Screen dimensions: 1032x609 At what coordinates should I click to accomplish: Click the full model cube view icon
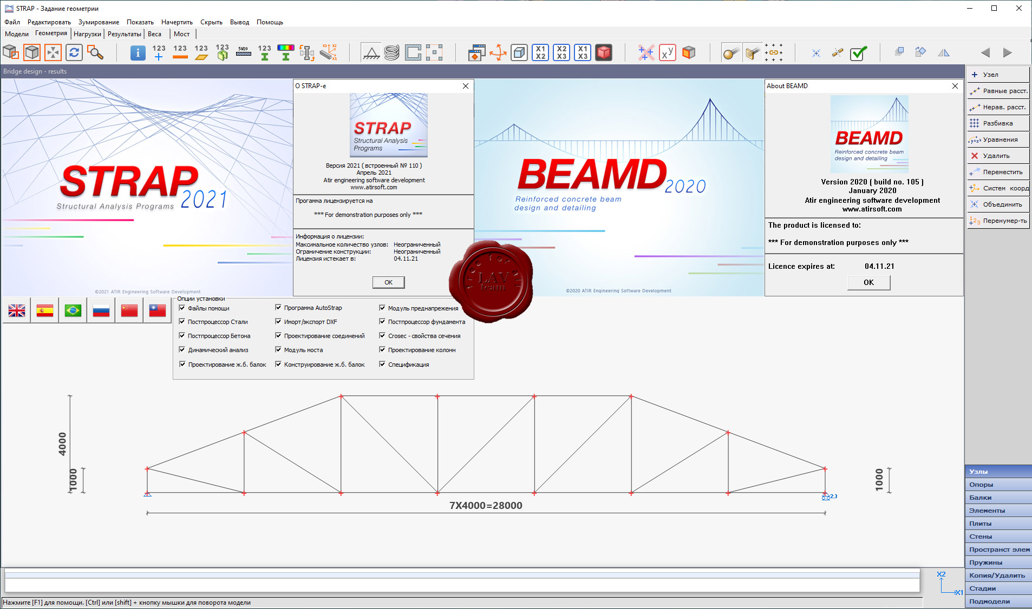tap(32, 52)
